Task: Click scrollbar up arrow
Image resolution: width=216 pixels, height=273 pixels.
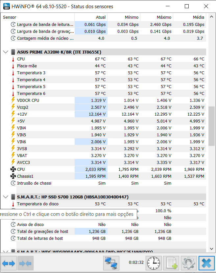Action: click(211, 17)
